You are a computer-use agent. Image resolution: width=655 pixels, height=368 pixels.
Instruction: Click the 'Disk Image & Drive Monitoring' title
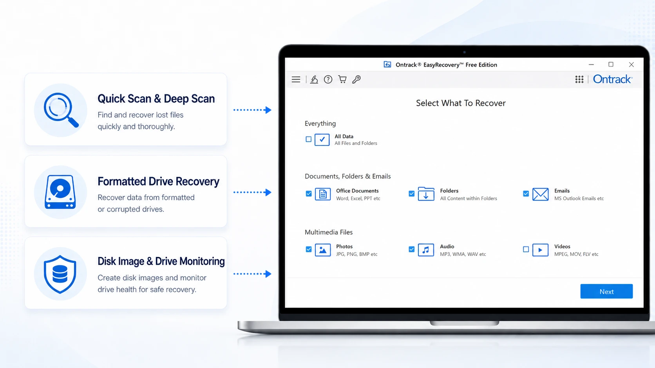click(161, 261)
